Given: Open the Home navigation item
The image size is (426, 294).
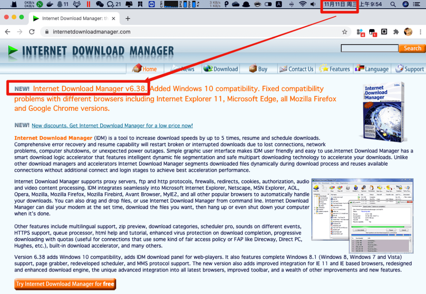Looking at the screenshot, I should tap(145, 69).
